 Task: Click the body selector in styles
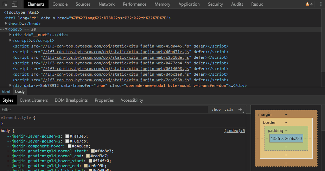[5, 131]
